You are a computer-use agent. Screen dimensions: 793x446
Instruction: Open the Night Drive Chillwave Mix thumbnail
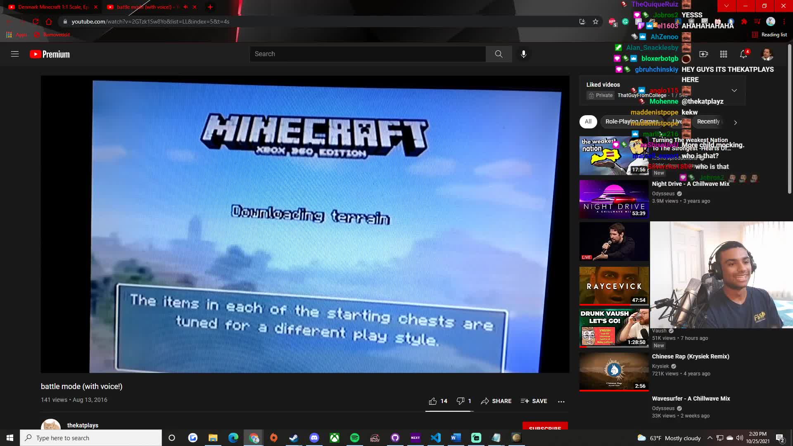pos(614,199)
